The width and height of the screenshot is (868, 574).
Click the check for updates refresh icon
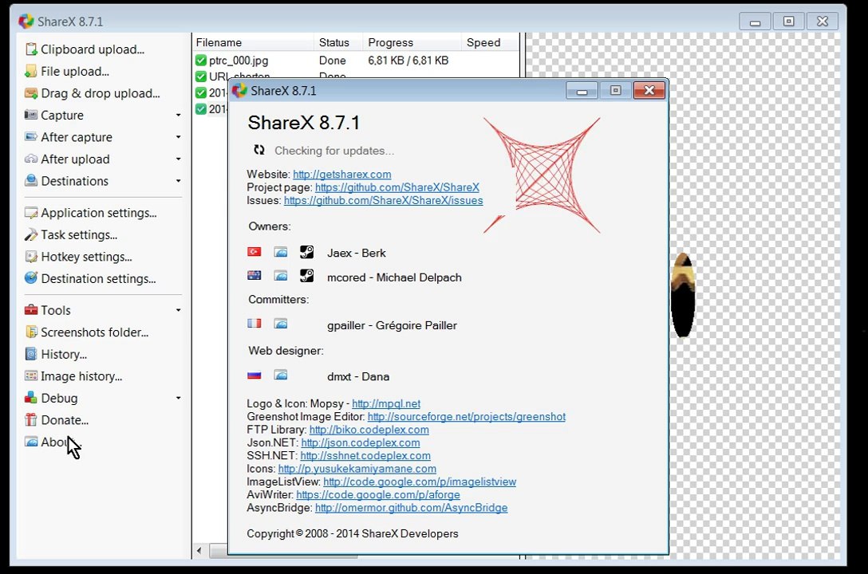pyautogui.click(x=259, y=150)
